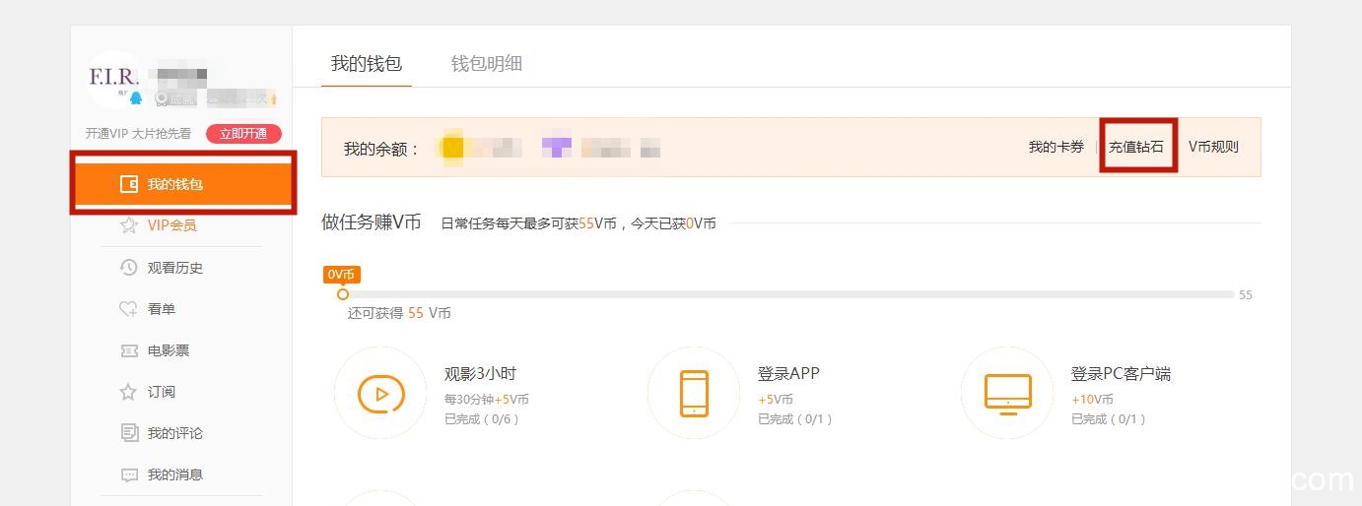Click the 观看历史 clock icon
The image size is (1362, 506).
[128, 268]
